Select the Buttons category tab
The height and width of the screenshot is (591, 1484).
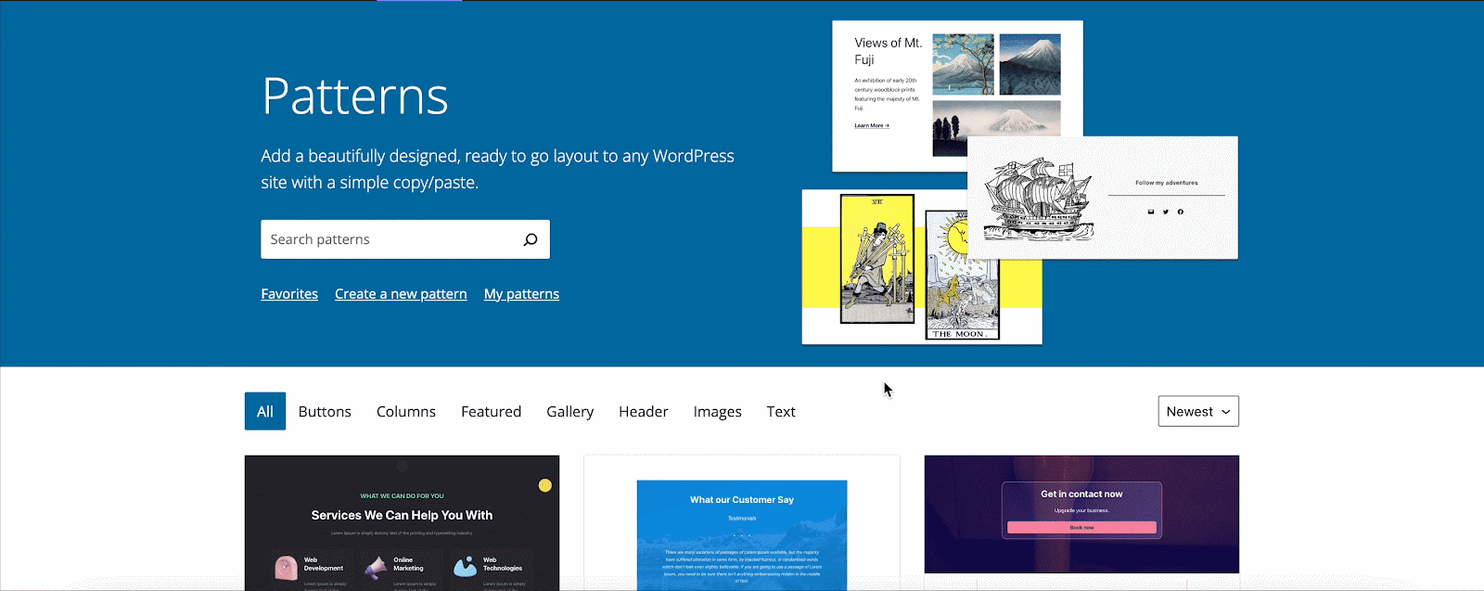point(325,411)
